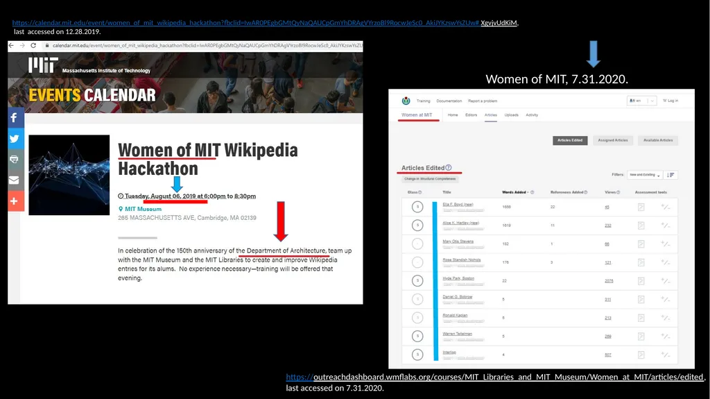Viewport: 710px width, 399px height.
Task: Click the Women at MIT course title
Action: (x=417, y=115)
